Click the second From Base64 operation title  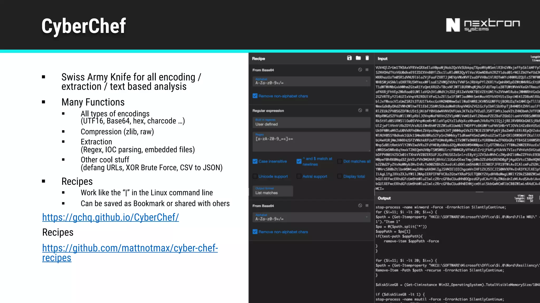(263, 206)
